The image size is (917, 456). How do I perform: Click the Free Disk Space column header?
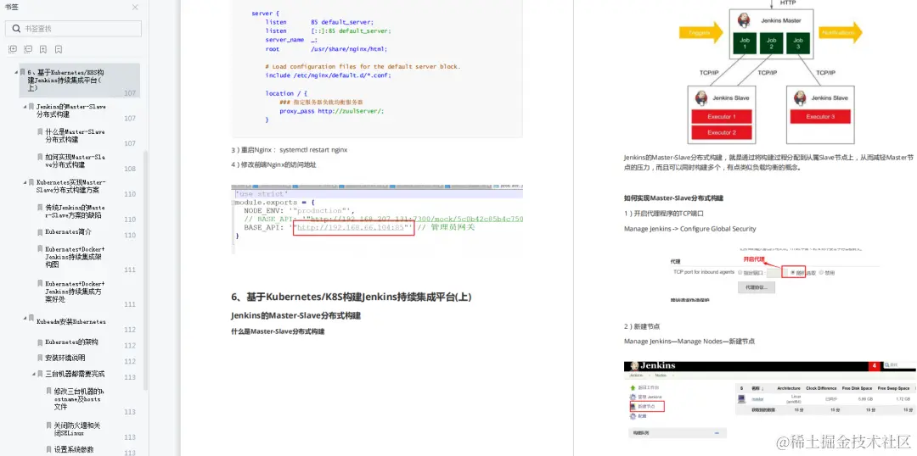[x=857, y=388]
